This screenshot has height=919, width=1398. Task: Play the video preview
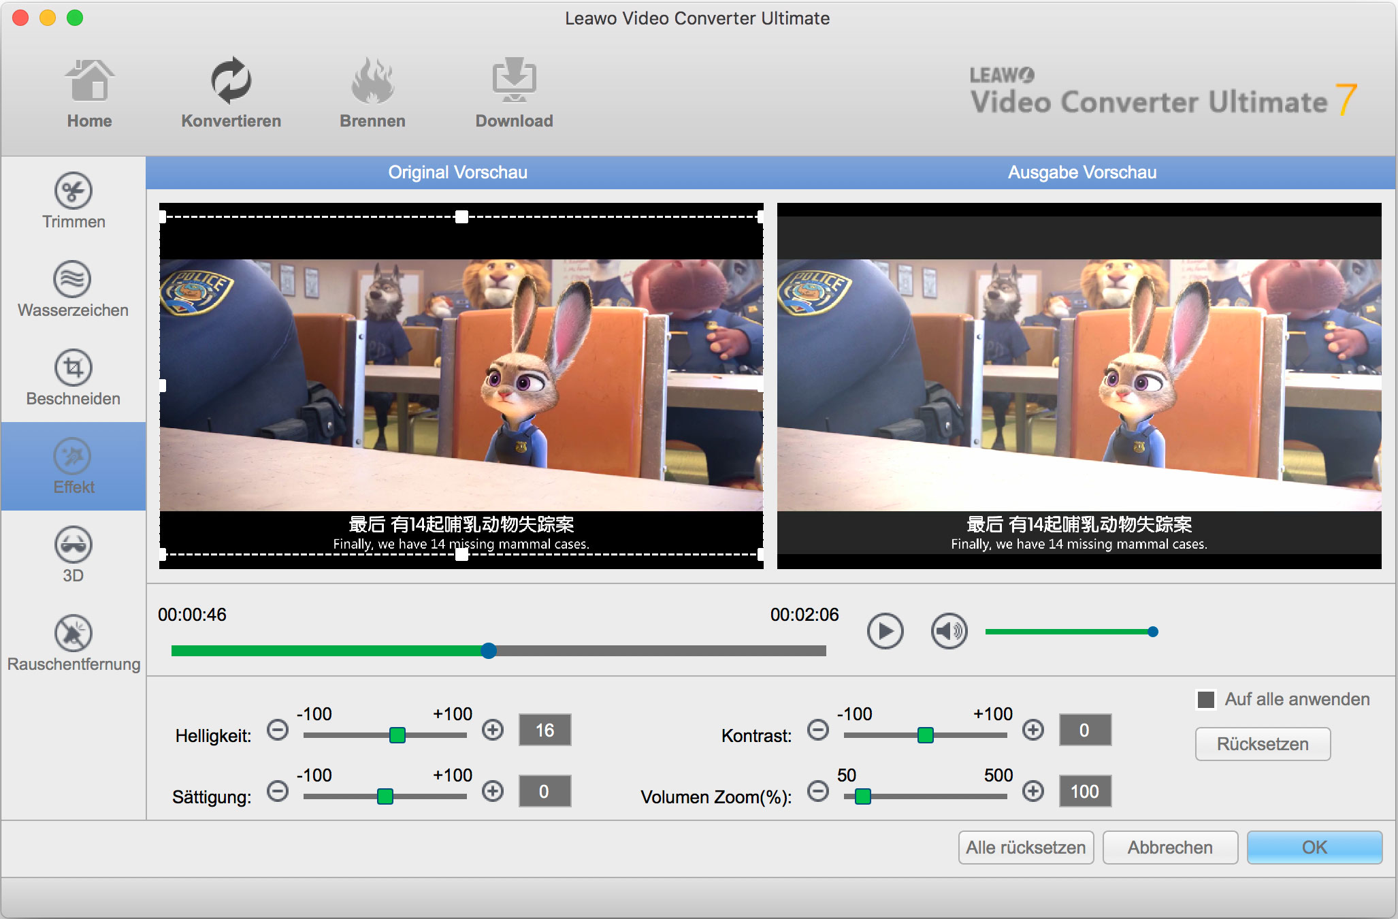pos(885,632)
